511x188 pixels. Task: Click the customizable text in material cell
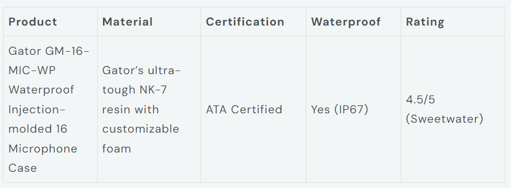141,128
